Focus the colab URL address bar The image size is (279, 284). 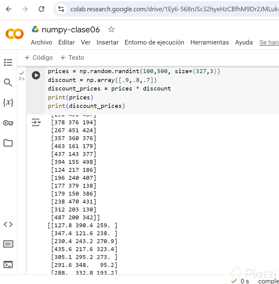[174, 9]
